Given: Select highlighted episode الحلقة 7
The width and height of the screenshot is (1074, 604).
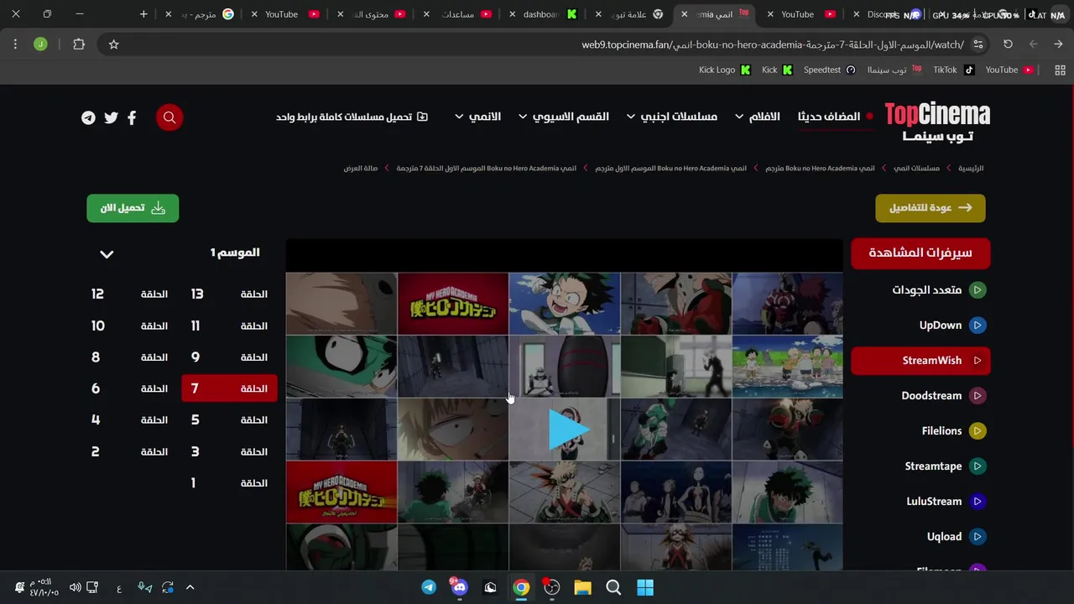Looking at the screenshot, I should pos(229,388).
